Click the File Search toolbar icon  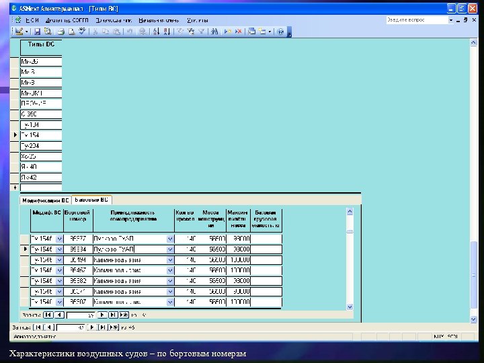(x=48, y=31)
